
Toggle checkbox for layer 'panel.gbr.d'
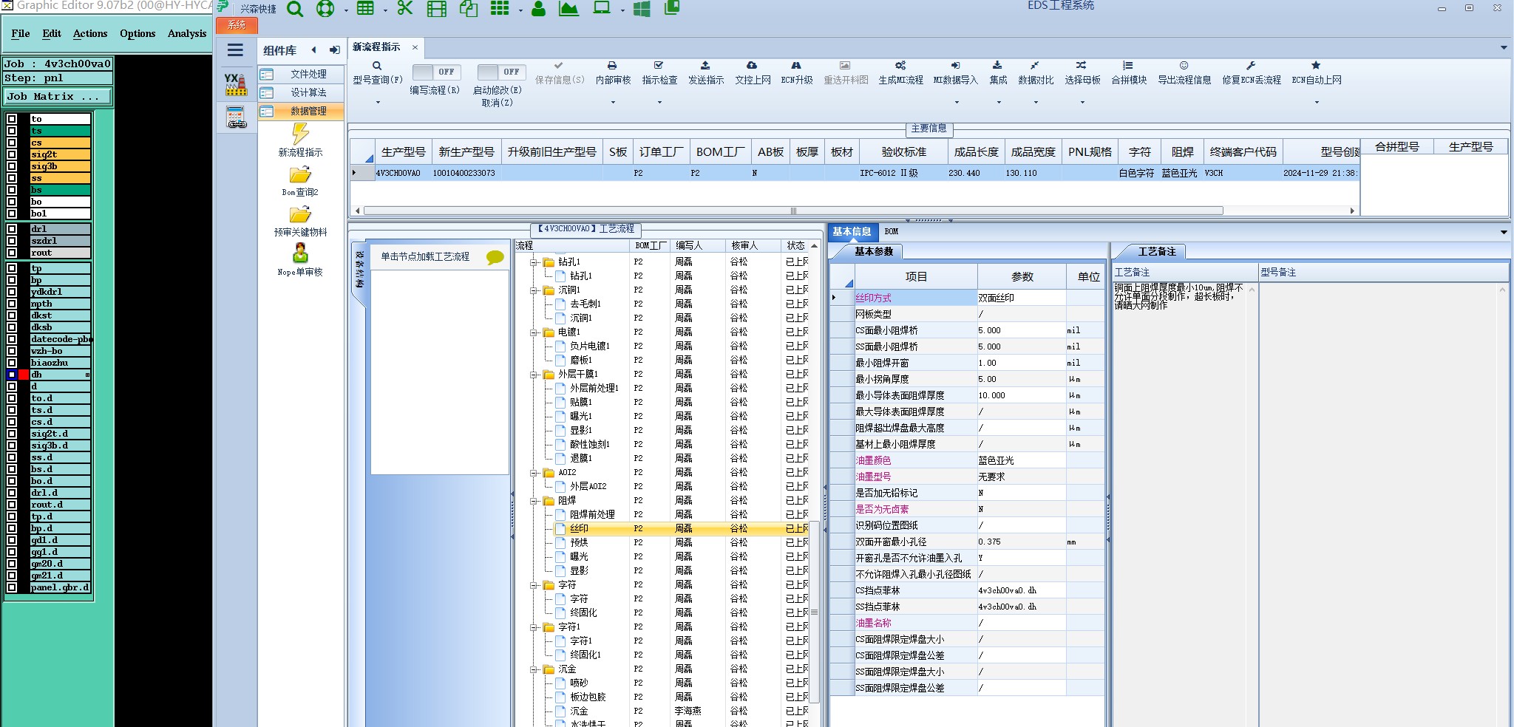[x=12, y=587]
